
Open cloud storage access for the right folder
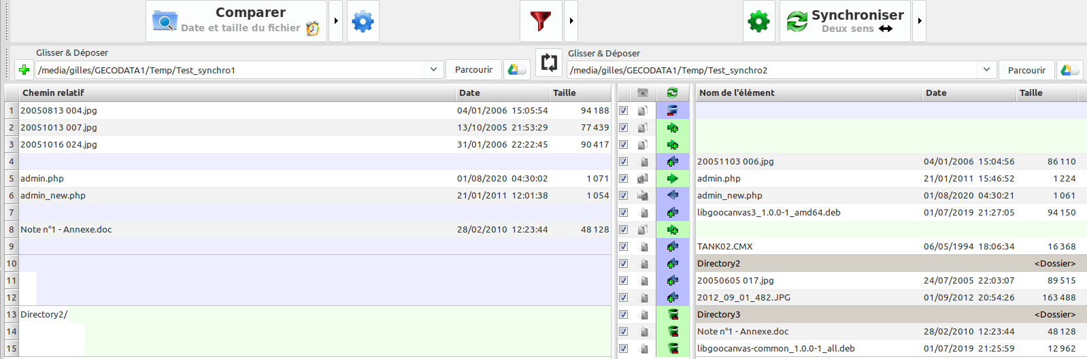click(x=1070, y=70)
